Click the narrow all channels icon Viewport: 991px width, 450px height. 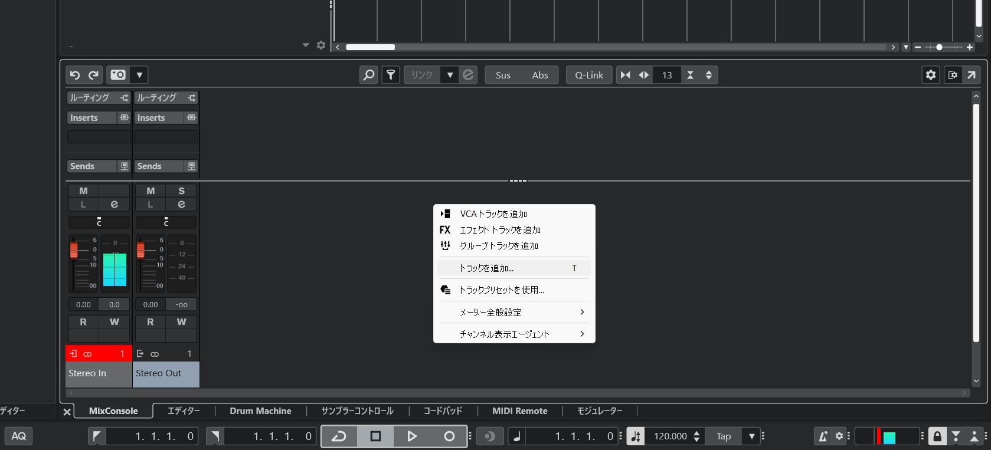tap(626, 75)
